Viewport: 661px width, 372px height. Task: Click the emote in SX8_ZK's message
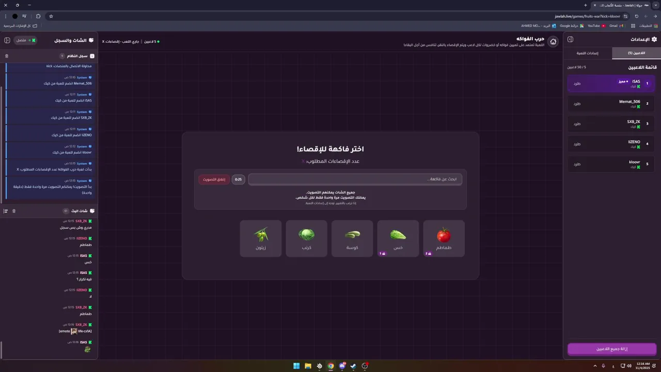74,331
